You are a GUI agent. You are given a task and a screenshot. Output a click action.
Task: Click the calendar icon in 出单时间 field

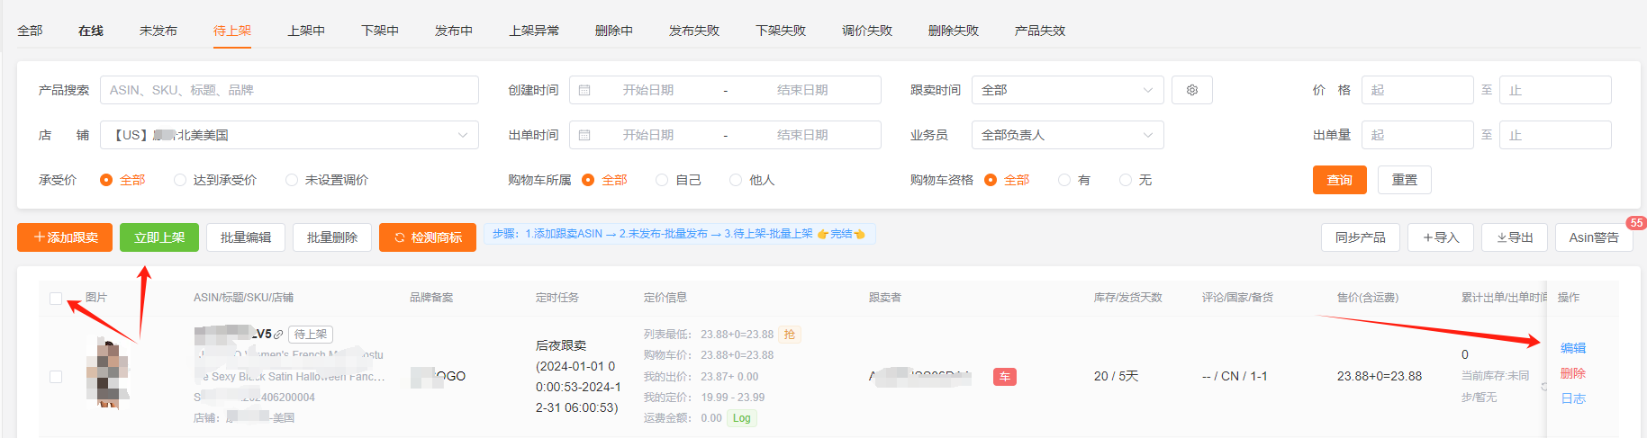click(x=584, y=135)
